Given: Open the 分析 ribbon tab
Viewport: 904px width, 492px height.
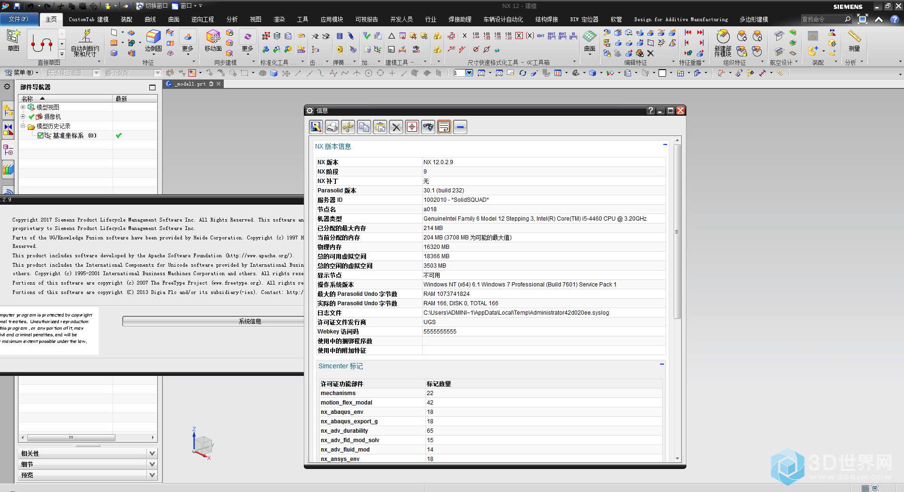Looking at the screenshot, I should (232, 19).
